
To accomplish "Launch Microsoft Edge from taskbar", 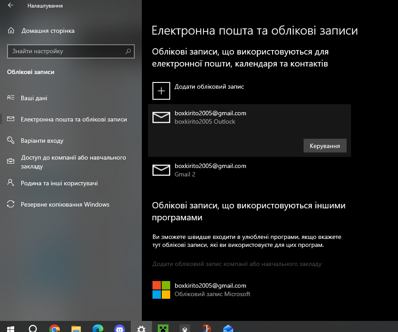I will (x=98, y=328).
